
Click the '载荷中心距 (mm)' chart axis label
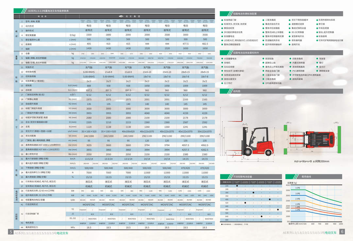[x=296, y=224]
